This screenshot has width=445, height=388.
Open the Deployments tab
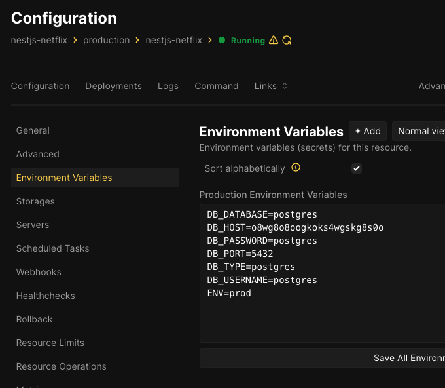pyautogui.click(x=113, y=86)
